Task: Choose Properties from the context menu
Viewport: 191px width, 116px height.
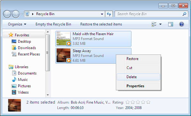Action: click(138, 86)
